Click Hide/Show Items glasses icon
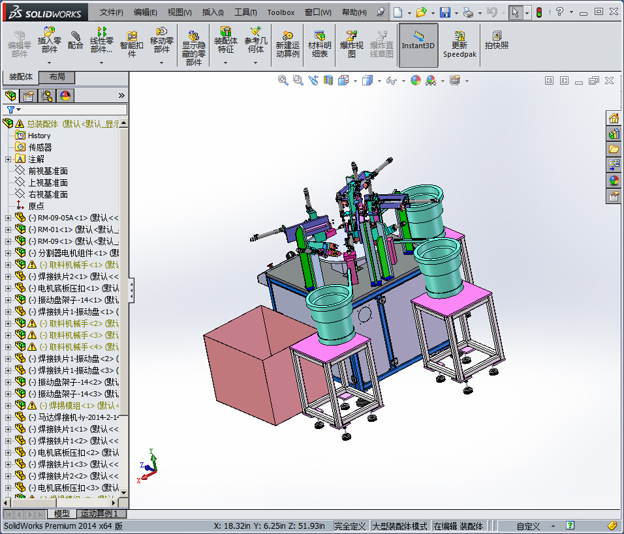Image resolution: width=624 pixels, height=534 pixels. pyautogui.click(x=391, y=81)
